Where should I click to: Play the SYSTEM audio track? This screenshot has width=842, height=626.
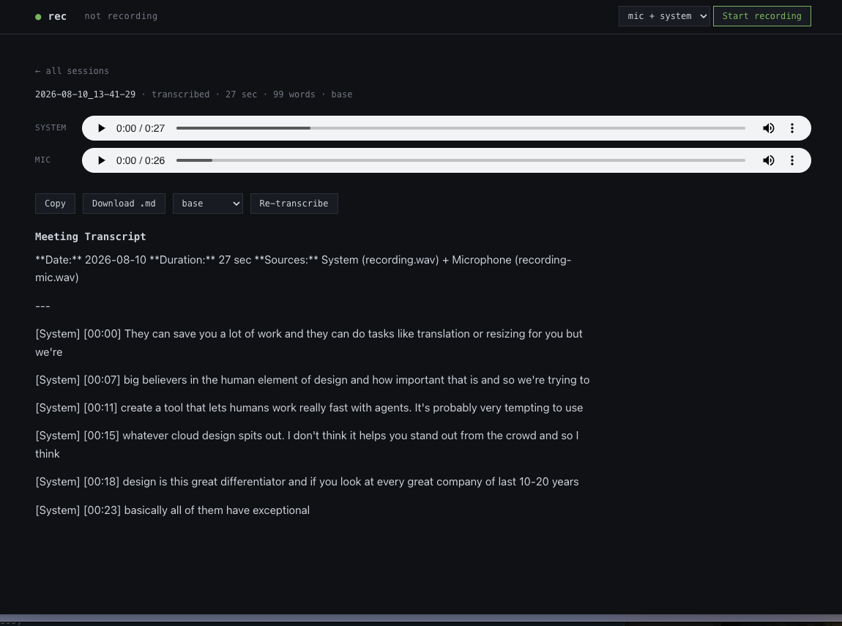[x=101, y=128]
